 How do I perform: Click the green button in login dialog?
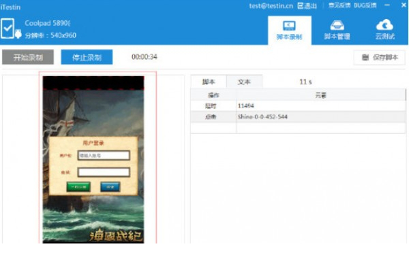point(78,186)
